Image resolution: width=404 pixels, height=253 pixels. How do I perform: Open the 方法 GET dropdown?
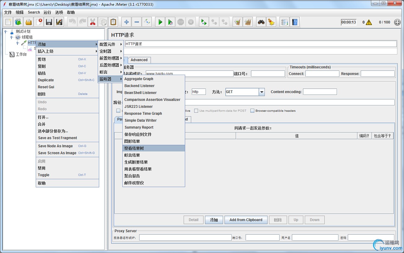(x=262, y=92)
